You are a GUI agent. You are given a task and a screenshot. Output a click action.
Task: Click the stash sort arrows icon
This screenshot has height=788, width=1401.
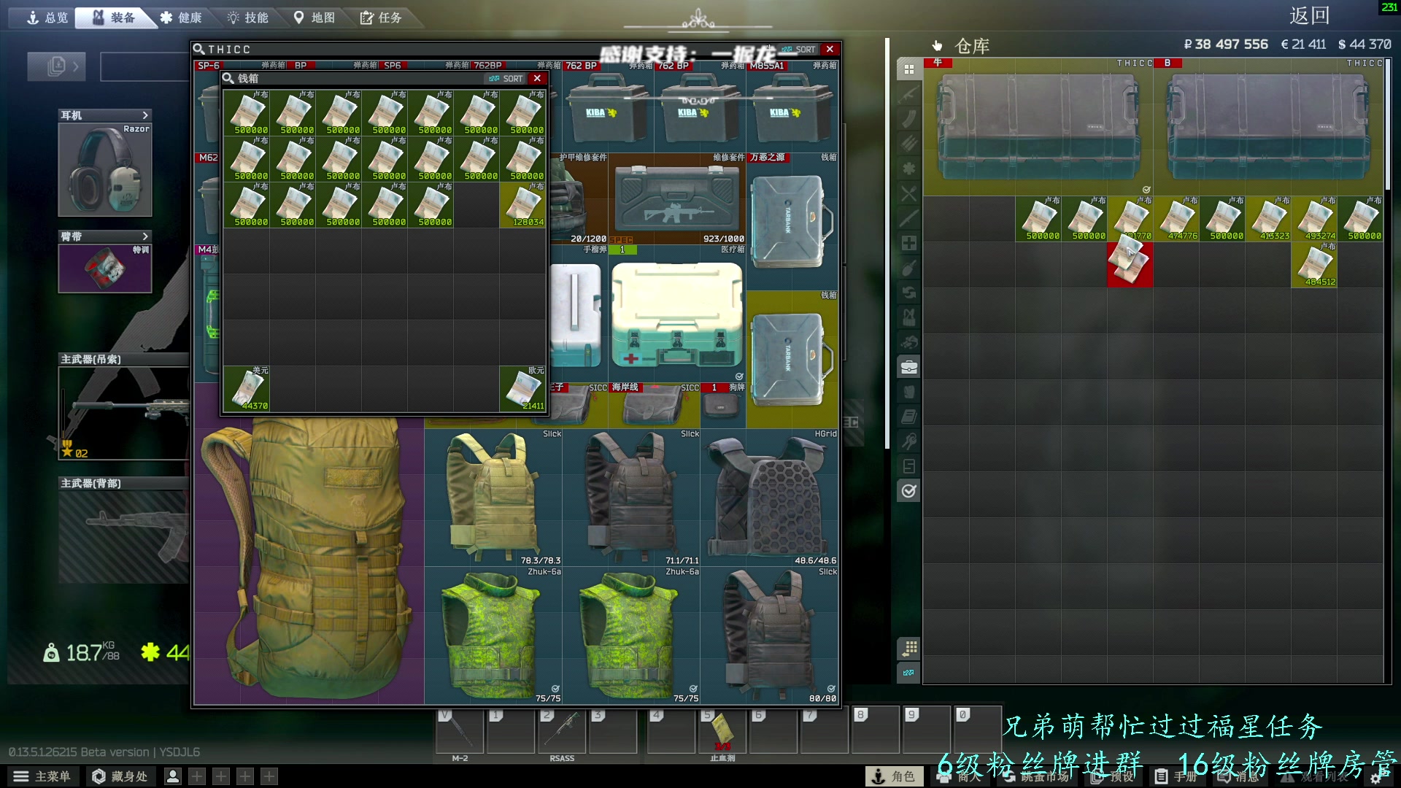(908, 673)
